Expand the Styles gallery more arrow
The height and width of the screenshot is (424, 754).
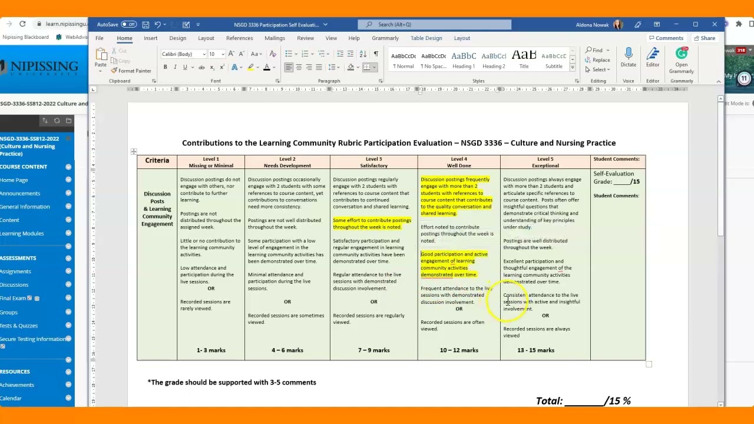(573, 68)
